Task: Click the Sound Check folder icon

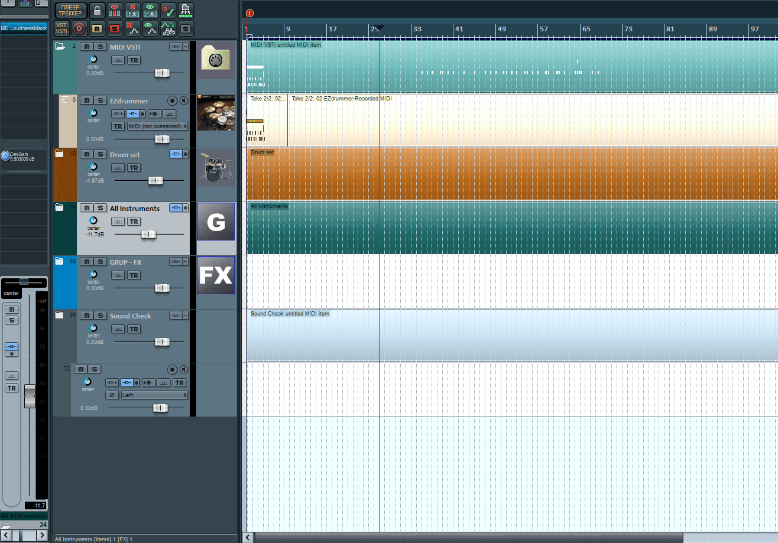Action: coord(59,315)
